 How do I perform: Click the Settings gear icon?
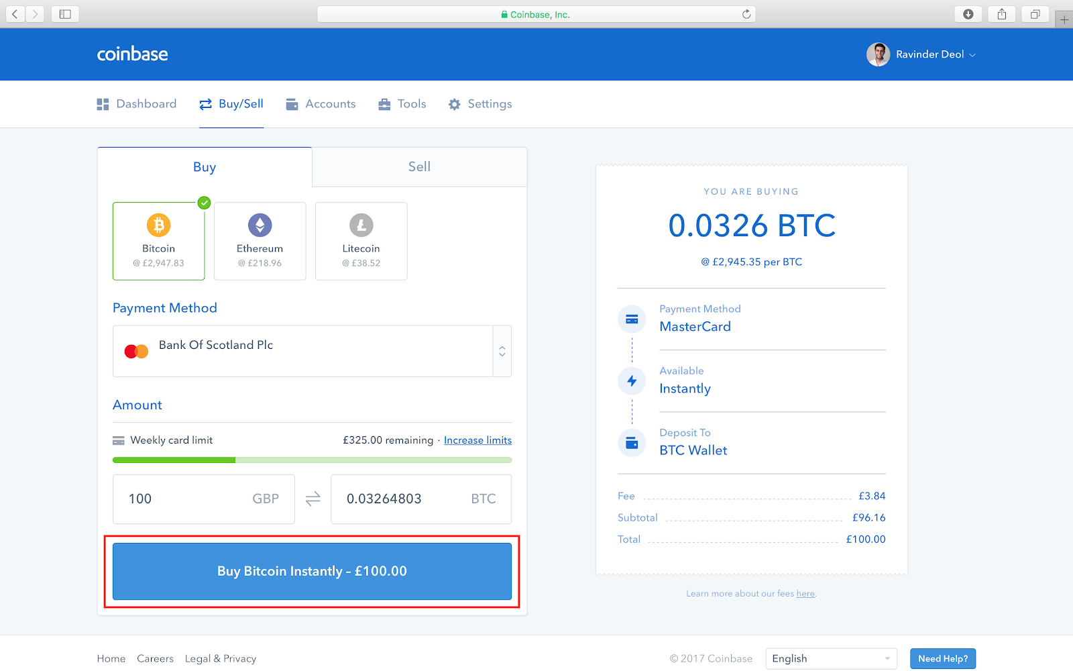click(455, 104)
